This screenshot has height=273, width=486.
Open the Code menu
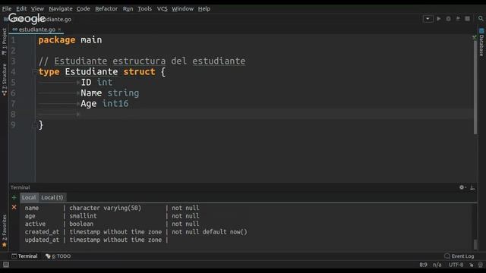(x=83, y=8)
